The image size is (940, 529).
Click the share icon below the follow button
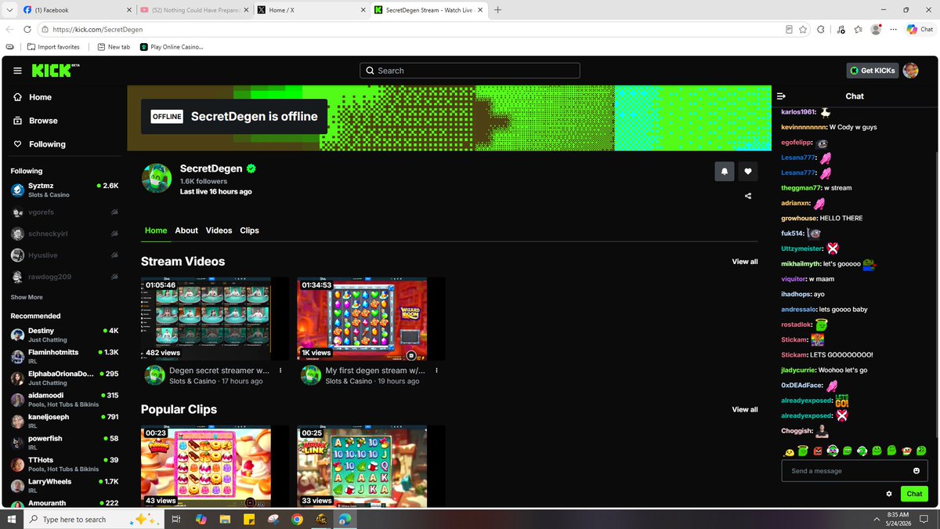point(748,196)
